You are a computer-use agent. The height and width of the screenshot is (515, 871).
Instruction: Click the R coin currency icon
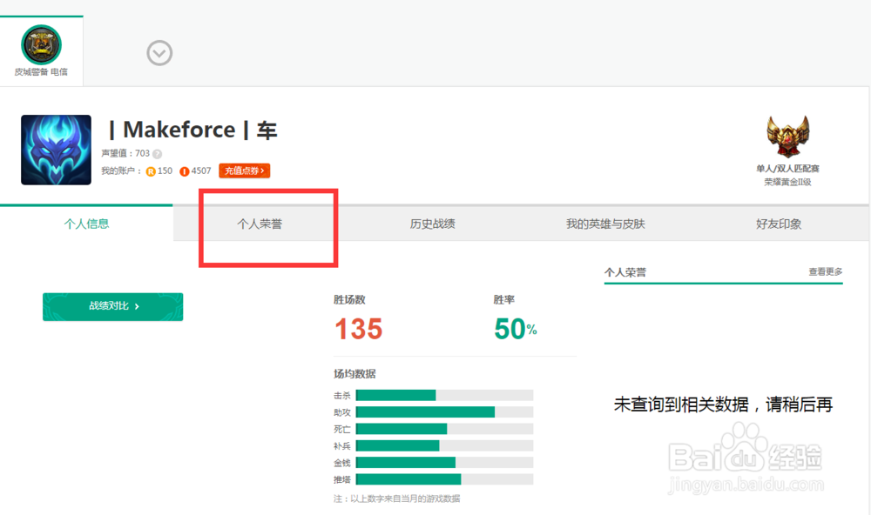click(x=150, y=171)
